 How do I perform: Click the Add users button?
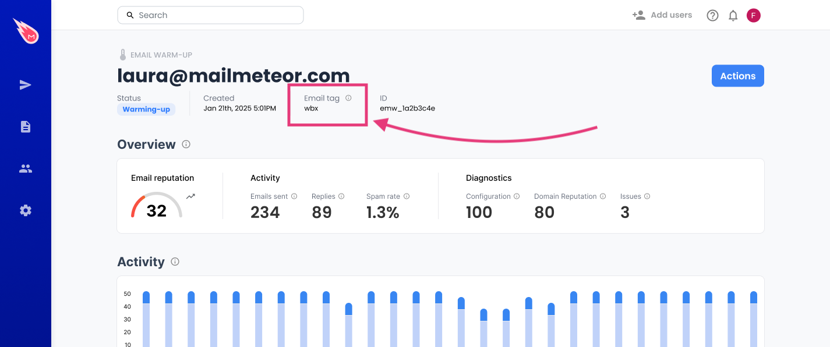(662, 15)
